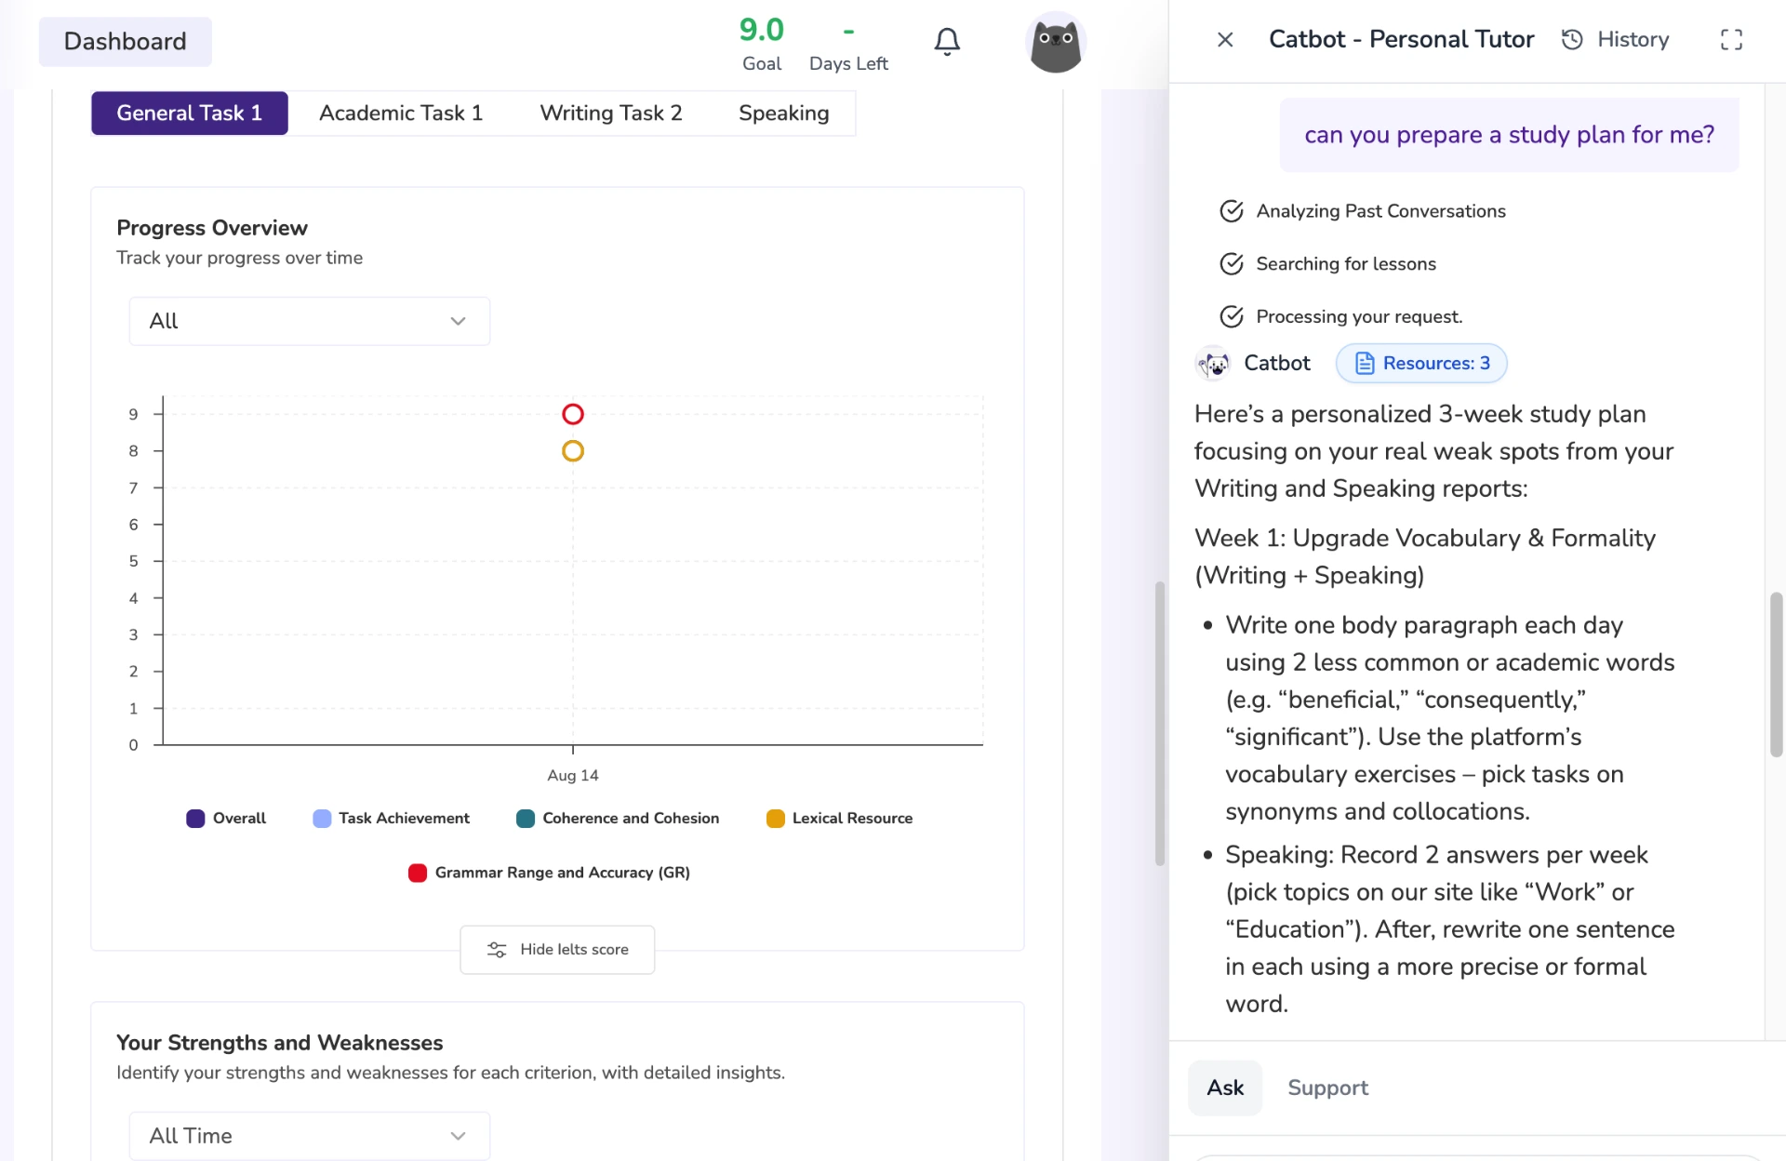Viewport: 1786px width, 1161px height.
Task: Toggle Lexical Resource legend item
Action: pyautogui.click(x=839, y=818)
